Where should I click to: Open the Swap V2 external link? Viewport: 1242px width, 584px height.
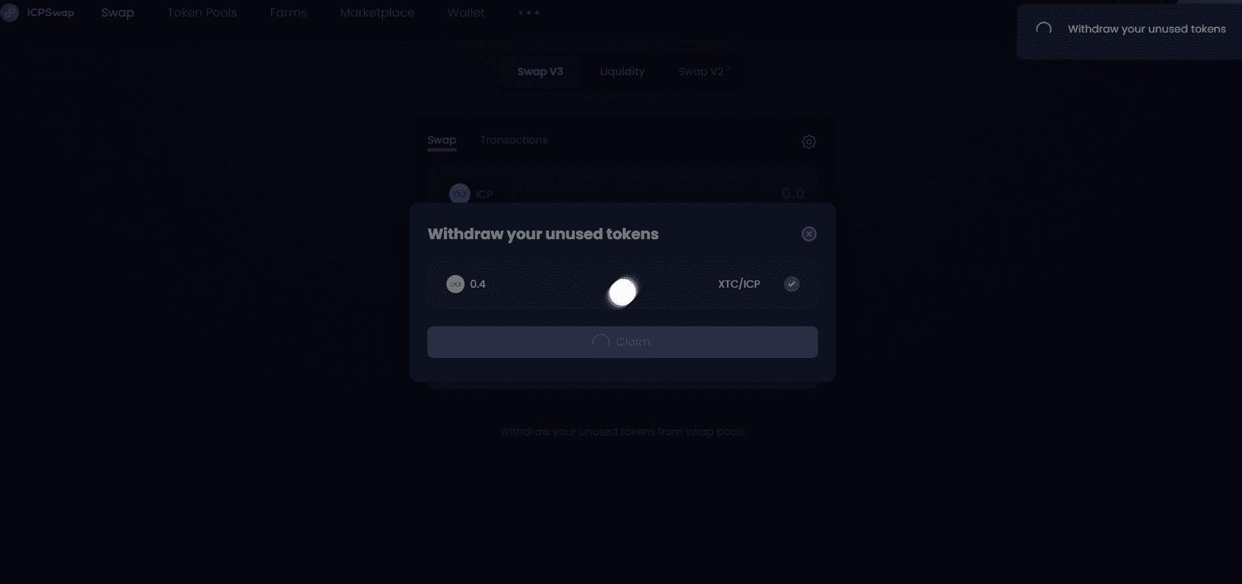tap(704, 72)
